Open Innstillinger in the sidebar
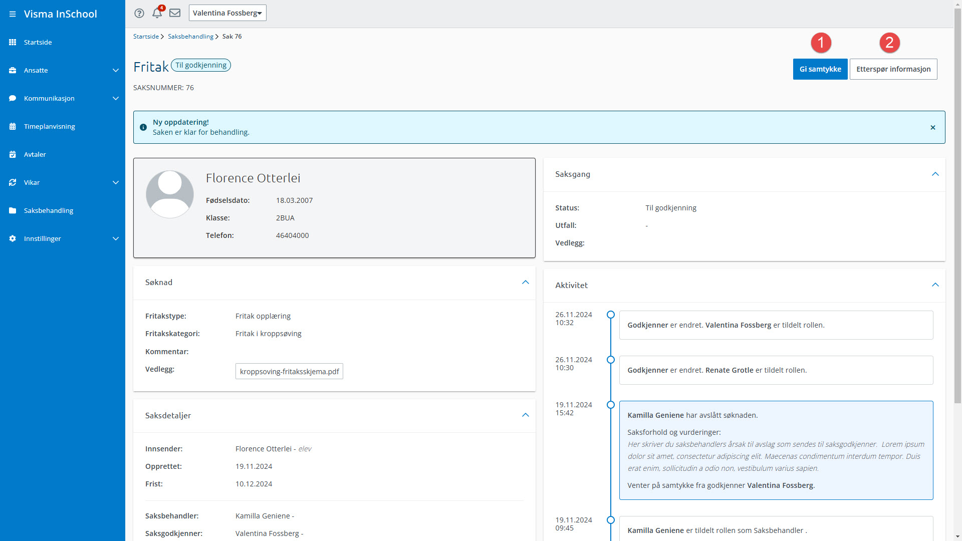Viewport: 962px width, 541px height. click(x=43, y=238)
